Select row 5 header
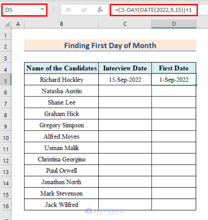The height and width of the screenshot is (220, 208). (x=5, y=79)
